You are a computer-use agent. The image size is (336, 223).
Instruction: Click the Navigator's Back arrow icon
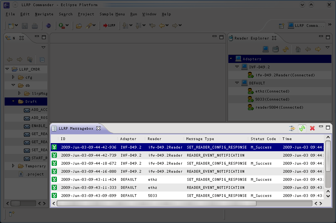click(x=10, y=59)
